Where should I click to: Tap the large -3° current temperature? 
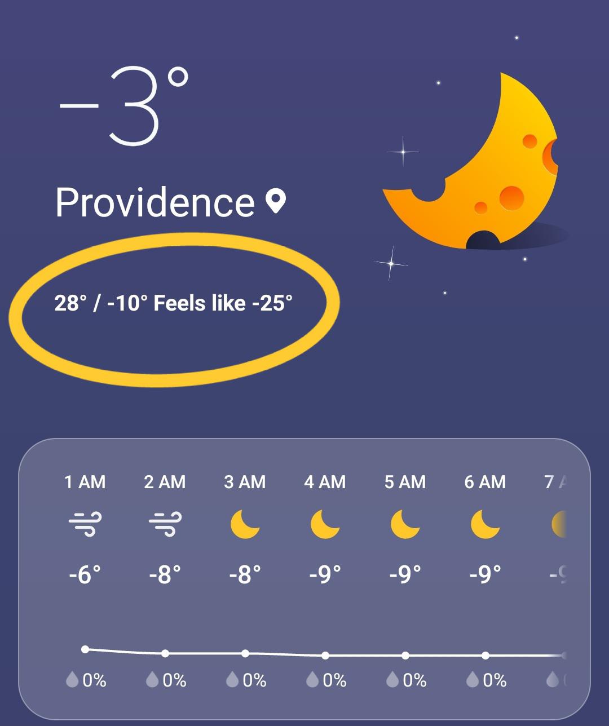pyautogui.click(x=124, y=106)
